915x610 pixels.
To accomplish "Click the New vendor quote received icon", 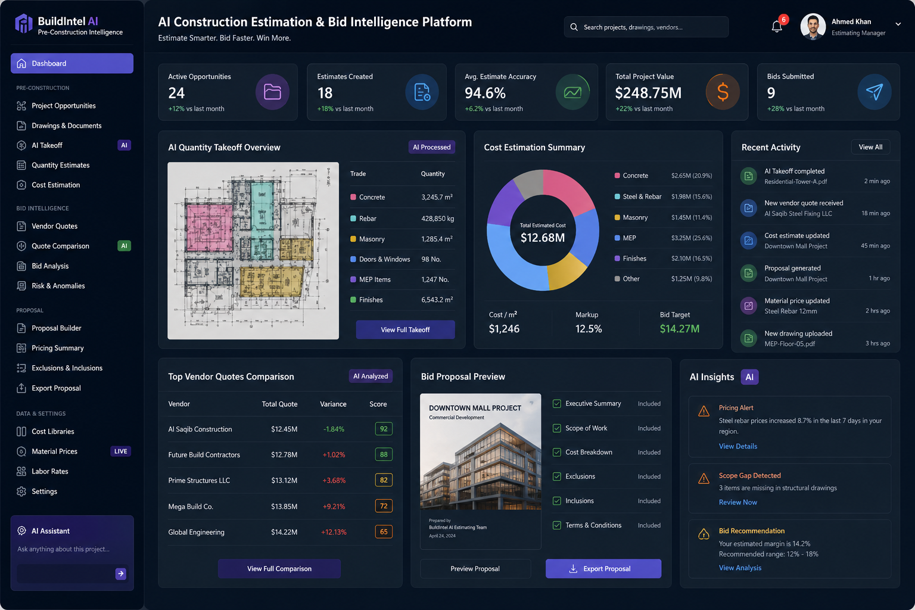I will [x=748, y=208].
